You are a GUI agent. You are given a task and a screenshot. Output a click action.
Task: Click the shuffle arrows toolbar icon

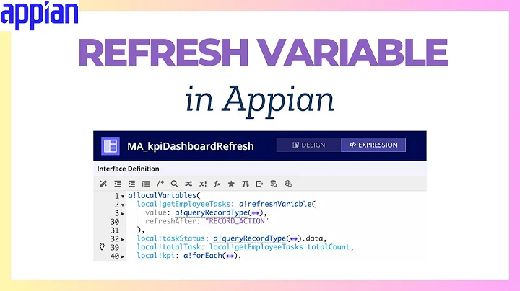[x=188, y=184]
